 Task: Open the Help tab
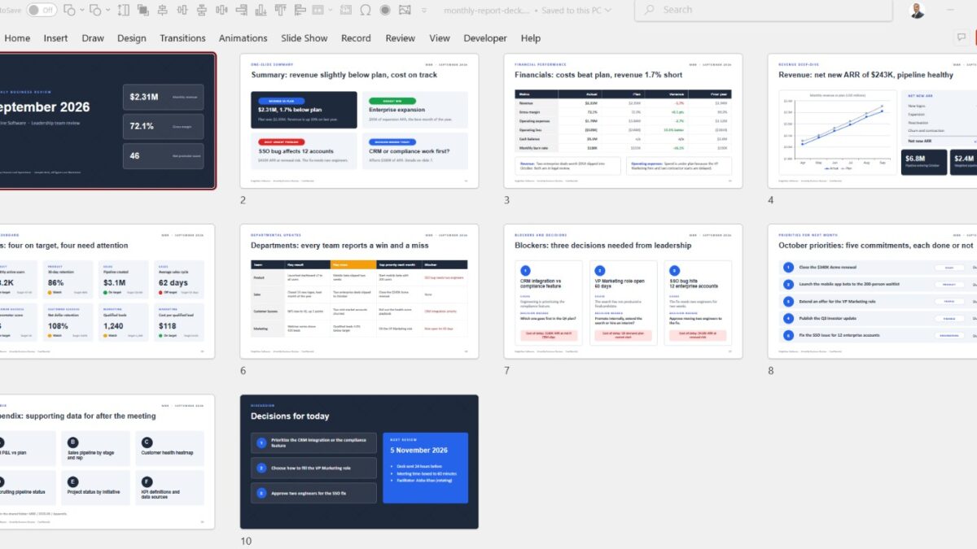coord(531,38)
